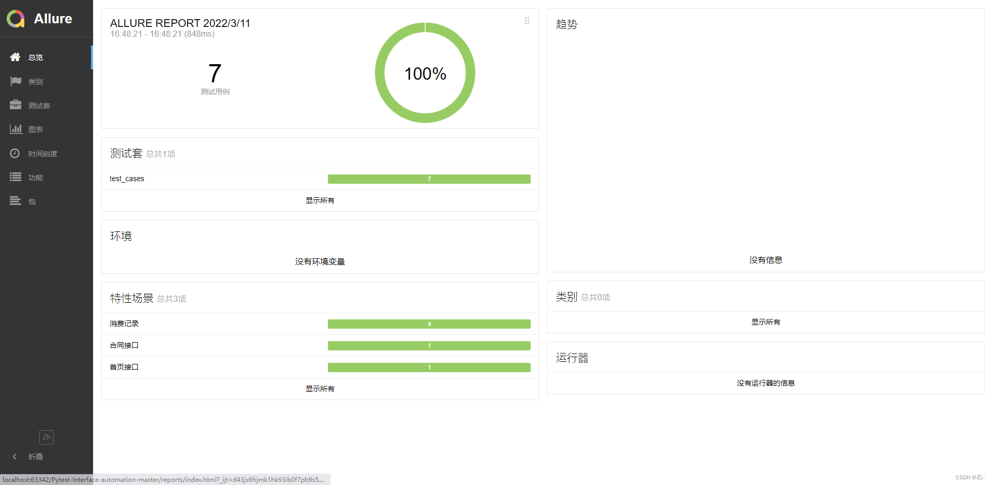Click the Zh language switch button
Screen dimensions: 993x485
coord(47,437)
